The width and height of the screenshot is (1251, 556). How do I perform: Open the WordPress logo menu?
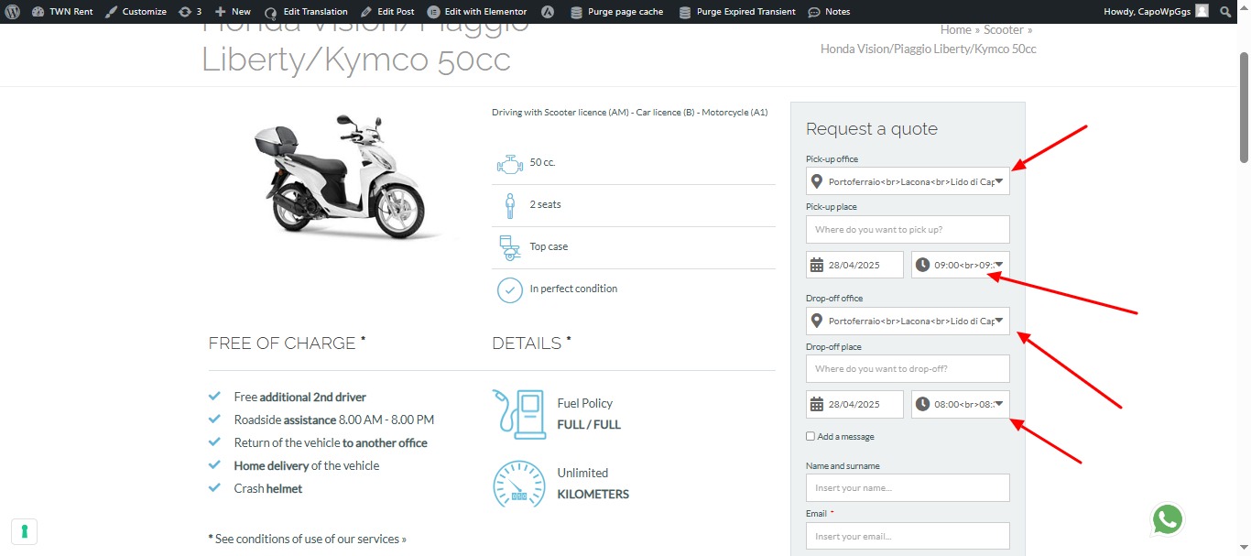12,12
